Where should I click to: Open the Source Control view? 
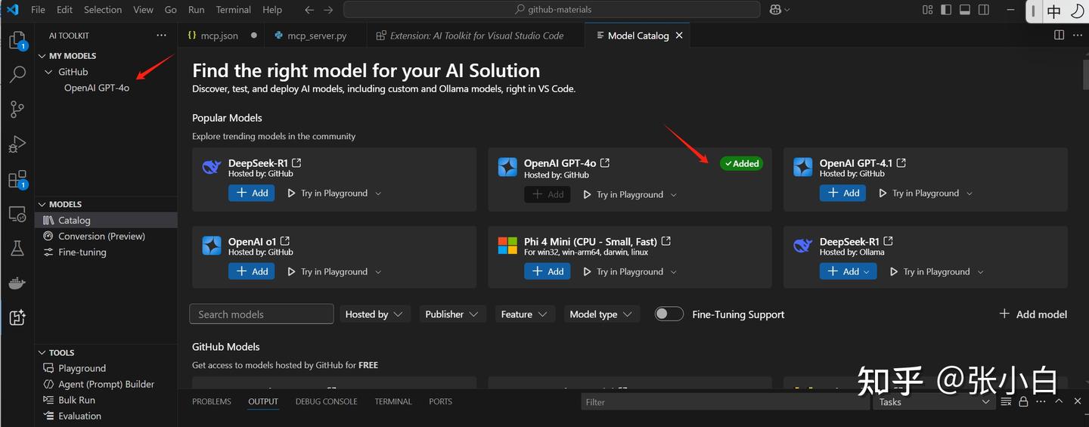(x=17, y=109)
